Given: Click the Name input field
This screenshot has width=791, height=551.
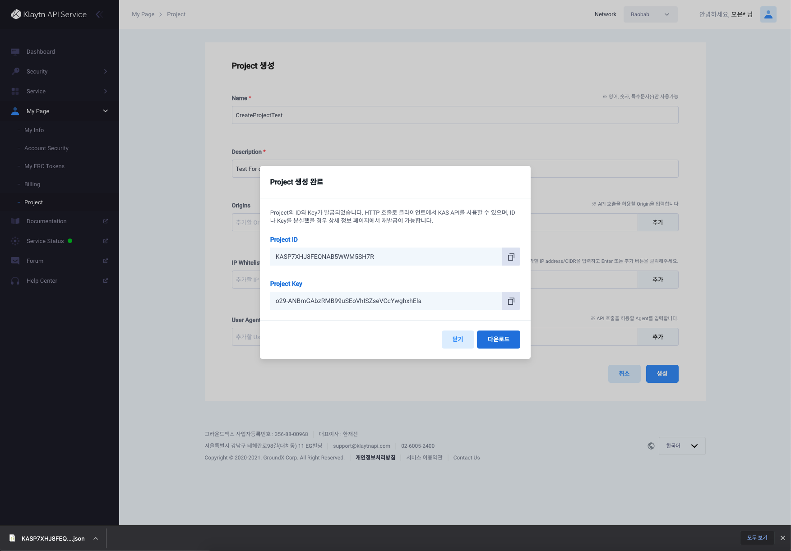Looking at the screenshot, I should pos(455,115).
